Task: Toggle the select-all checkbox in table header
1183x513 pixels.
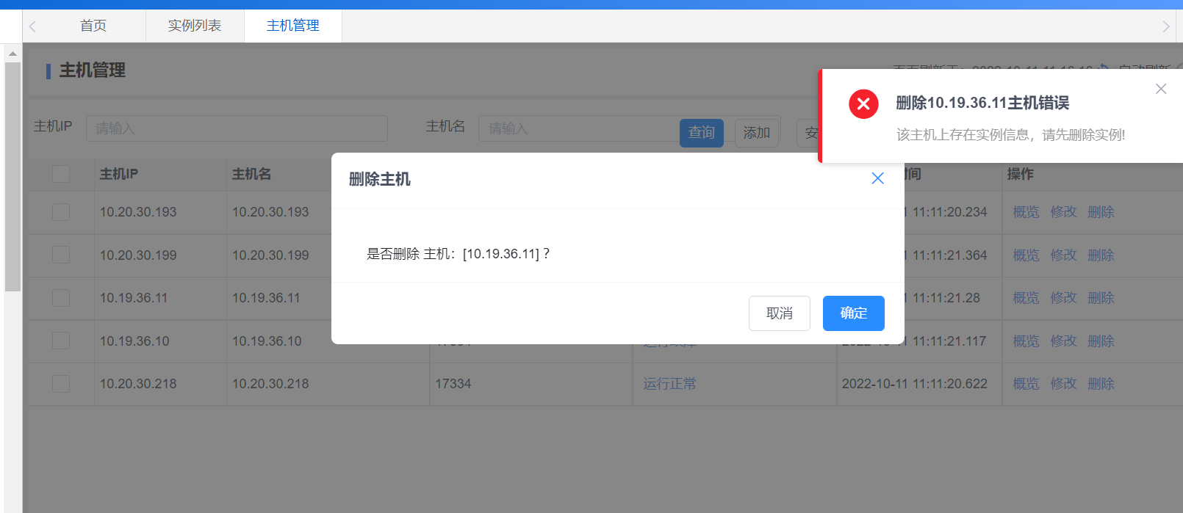Action: point(61,174)
